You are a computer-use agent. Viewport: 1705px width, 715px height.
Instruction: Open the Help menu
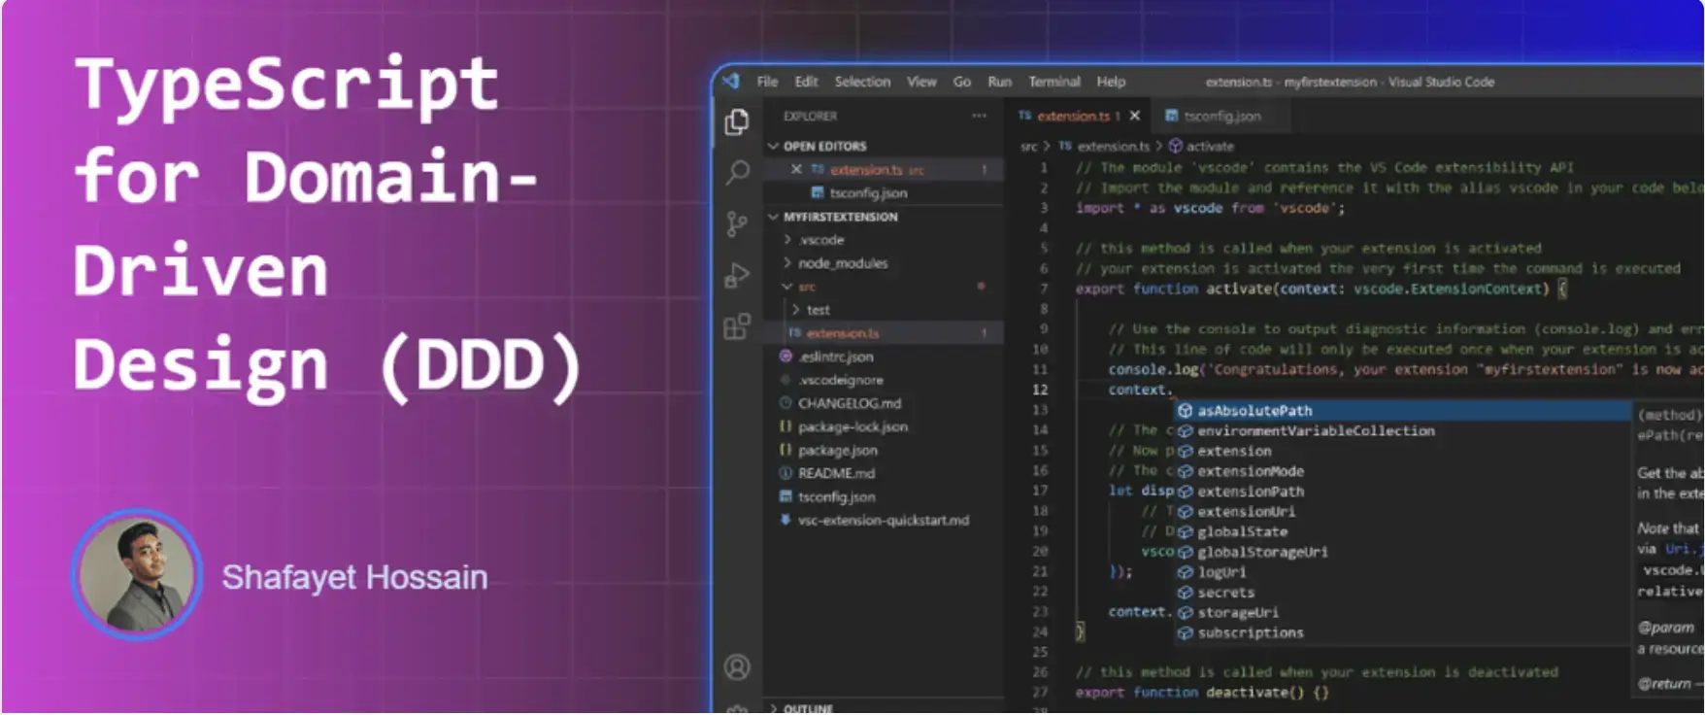pos(1111,82)
